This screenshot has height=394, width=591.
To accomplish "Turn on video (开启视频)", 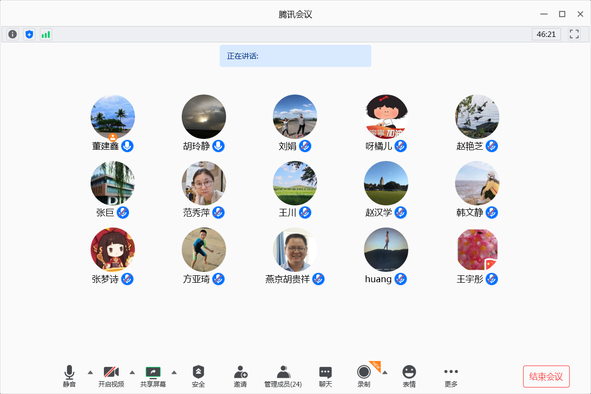I will 111,376.
